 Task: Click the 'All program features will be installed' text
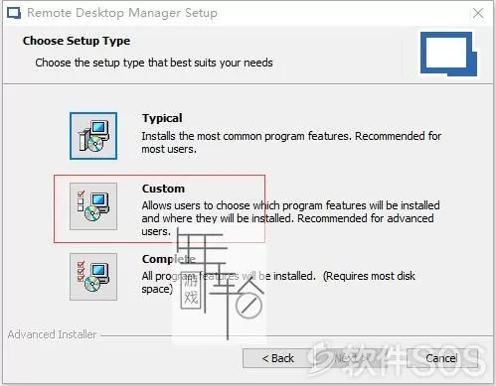click(x=278, y=283)
